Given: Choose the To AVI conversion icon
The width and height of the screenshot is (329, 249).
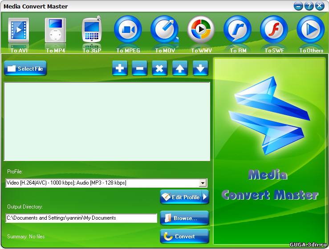Looking at the screenshot, I should click(x=19, y=30).
